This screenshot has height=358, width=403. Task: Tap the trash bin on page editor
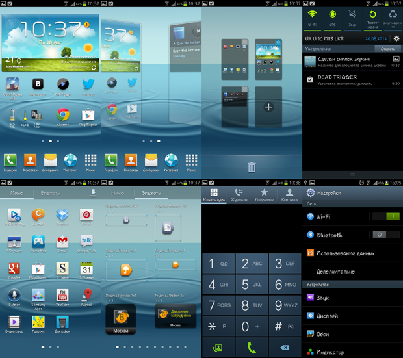(x=252, y=167)
